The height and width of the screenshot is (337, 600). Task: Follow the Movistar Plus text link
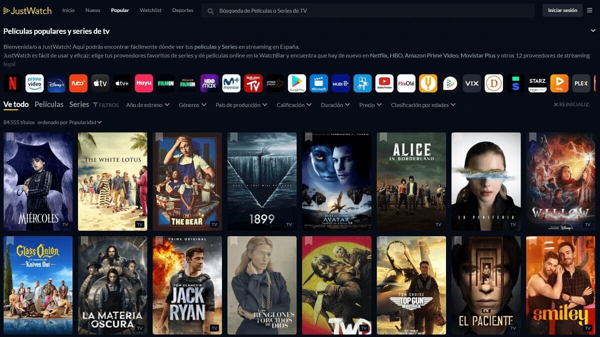pos(478,55)
